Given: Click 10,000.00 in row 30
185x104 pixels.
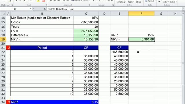Looking at the screenshot, I should [119, 86].
